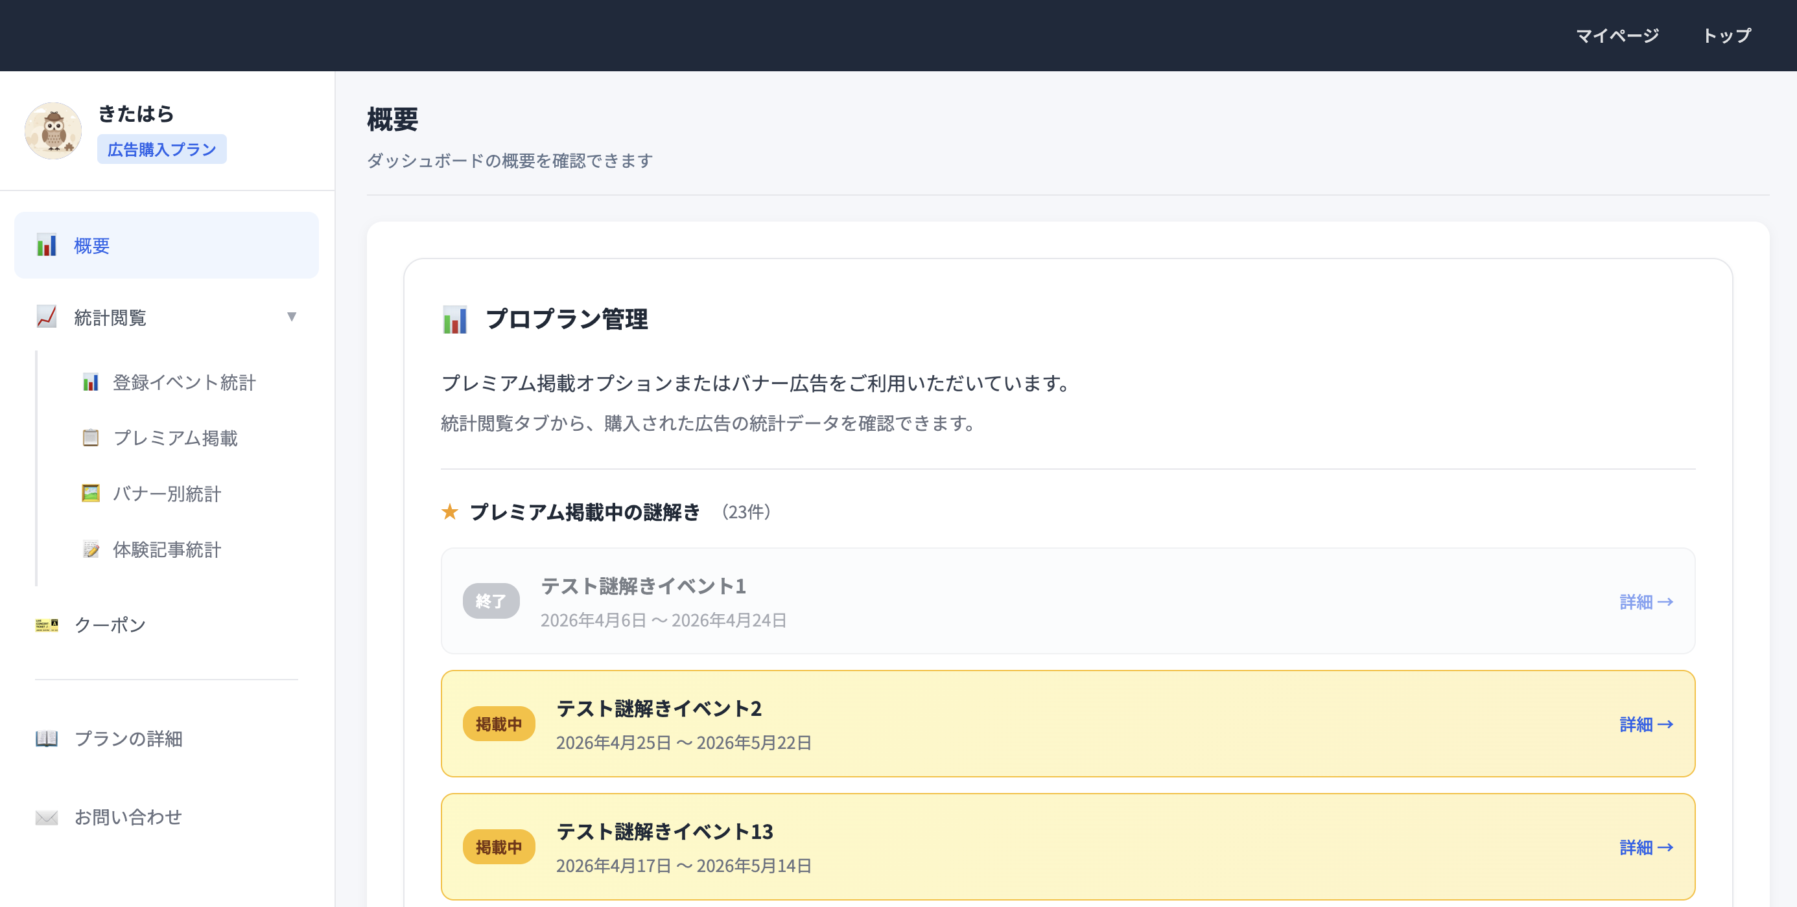Go to マイページ in the top bar
The width and height of the screenshot is (1797, 907).
click(1617, 36)
